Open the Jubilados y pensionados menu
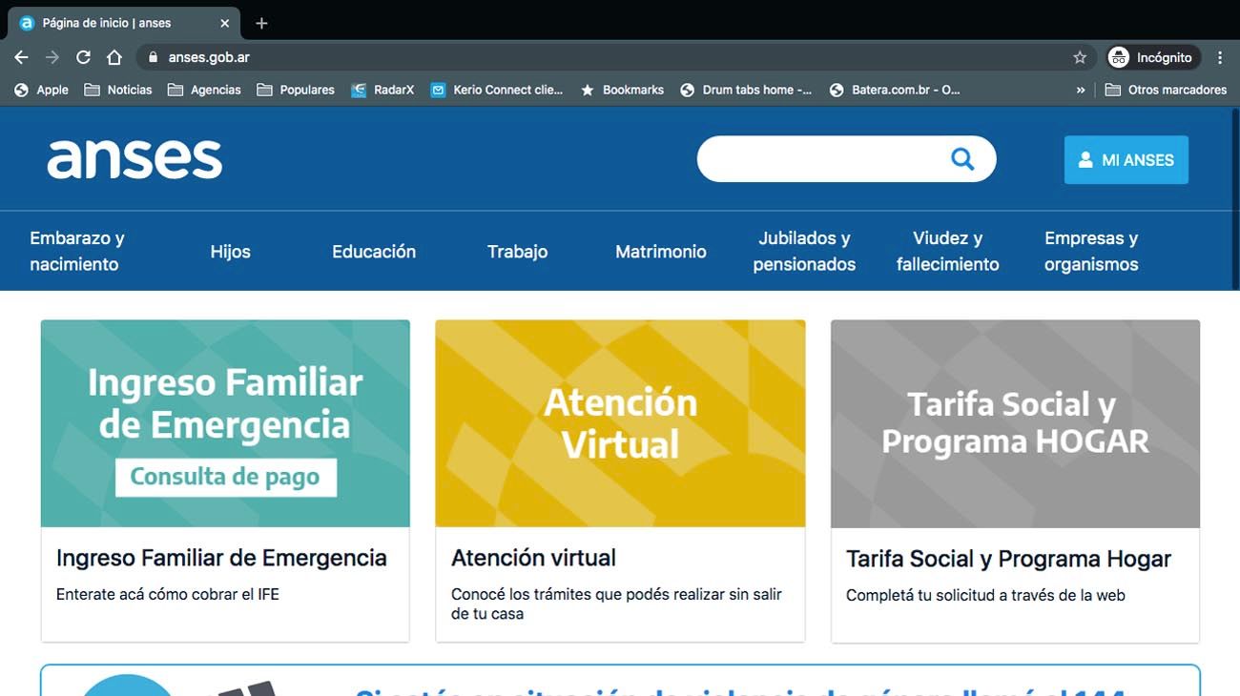The image size is (1240, 696). pos(804,251)
